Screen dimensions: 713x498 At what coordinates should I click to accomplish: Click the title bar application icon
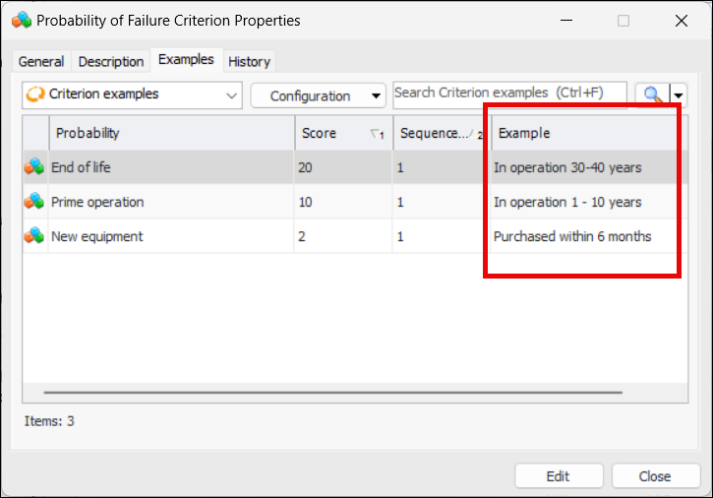click(x=22, y=20)
